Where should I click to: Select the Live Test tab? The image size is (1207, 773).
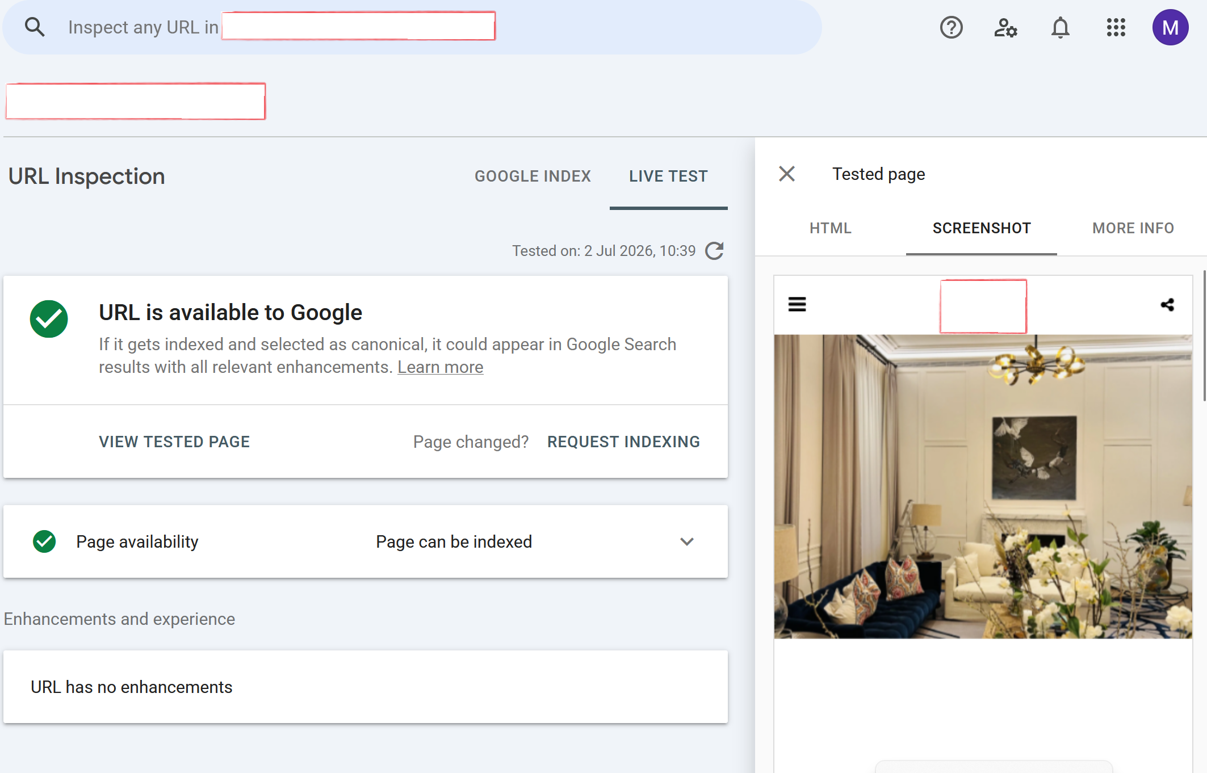pyautogui.click(x=668, y=176)
